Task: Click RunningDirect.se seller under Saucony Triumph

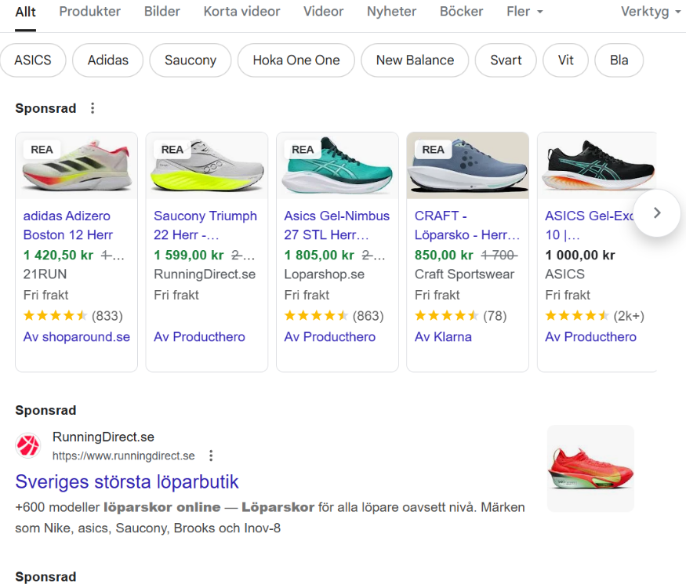Action: click(205, 274)
